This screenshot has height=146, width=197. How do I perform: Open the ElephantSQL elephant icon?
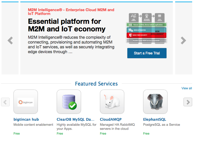tap(155, 102)
